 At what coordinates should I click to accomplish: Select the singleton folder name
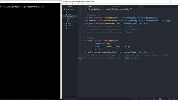[x=70, y=28]
